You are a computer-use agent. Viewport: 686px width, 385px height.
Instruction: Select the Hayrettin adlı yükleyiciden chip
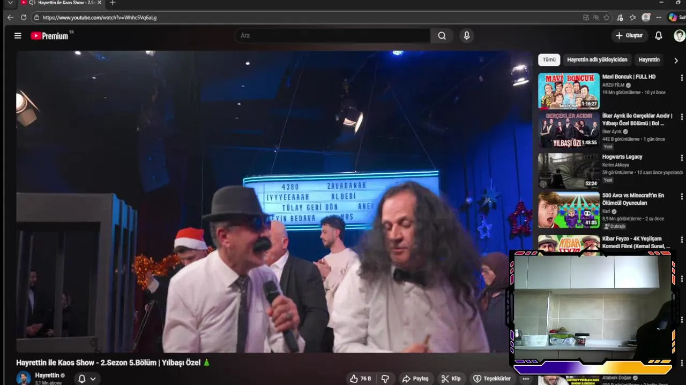click(x=597, y=60)
